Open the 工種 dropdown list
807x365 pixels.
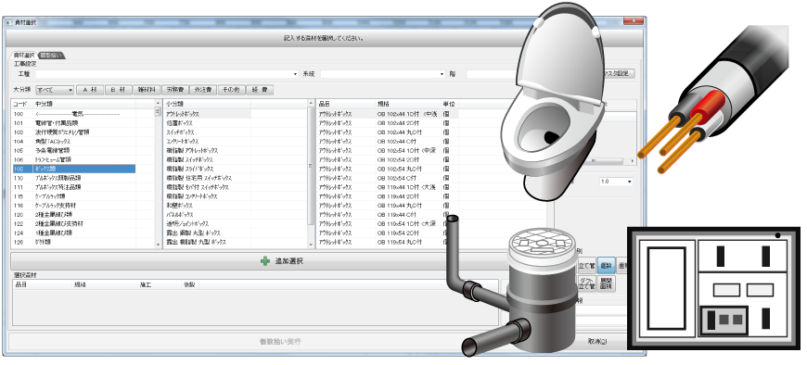(166, 74)
